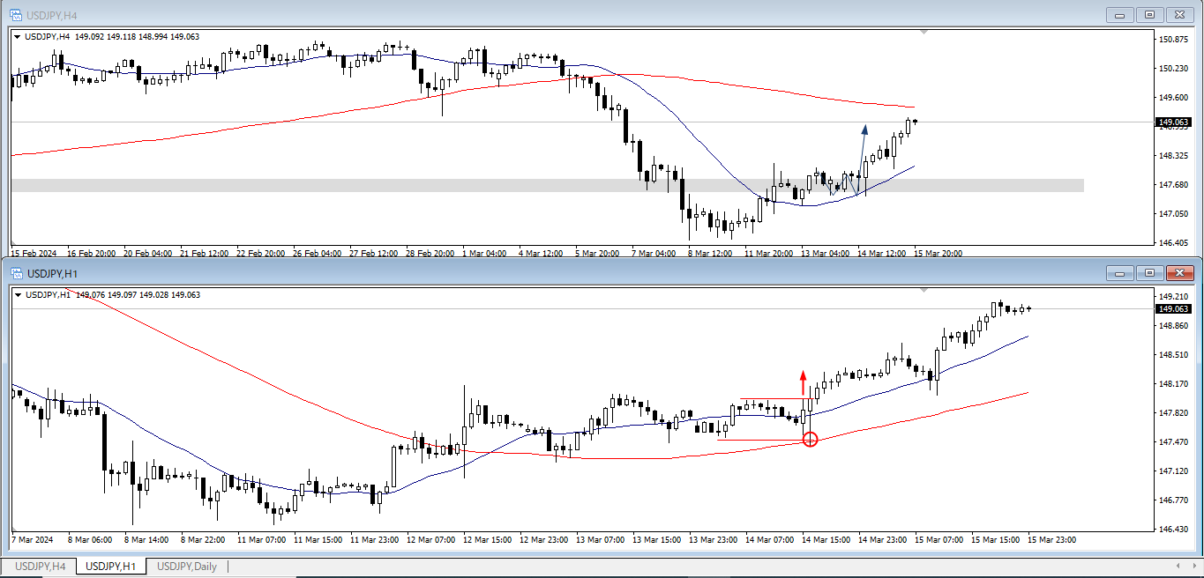Click the USDJPY,H1 window chart icon
Screen dimensions: 1204x578
click(x=16, y=274)
